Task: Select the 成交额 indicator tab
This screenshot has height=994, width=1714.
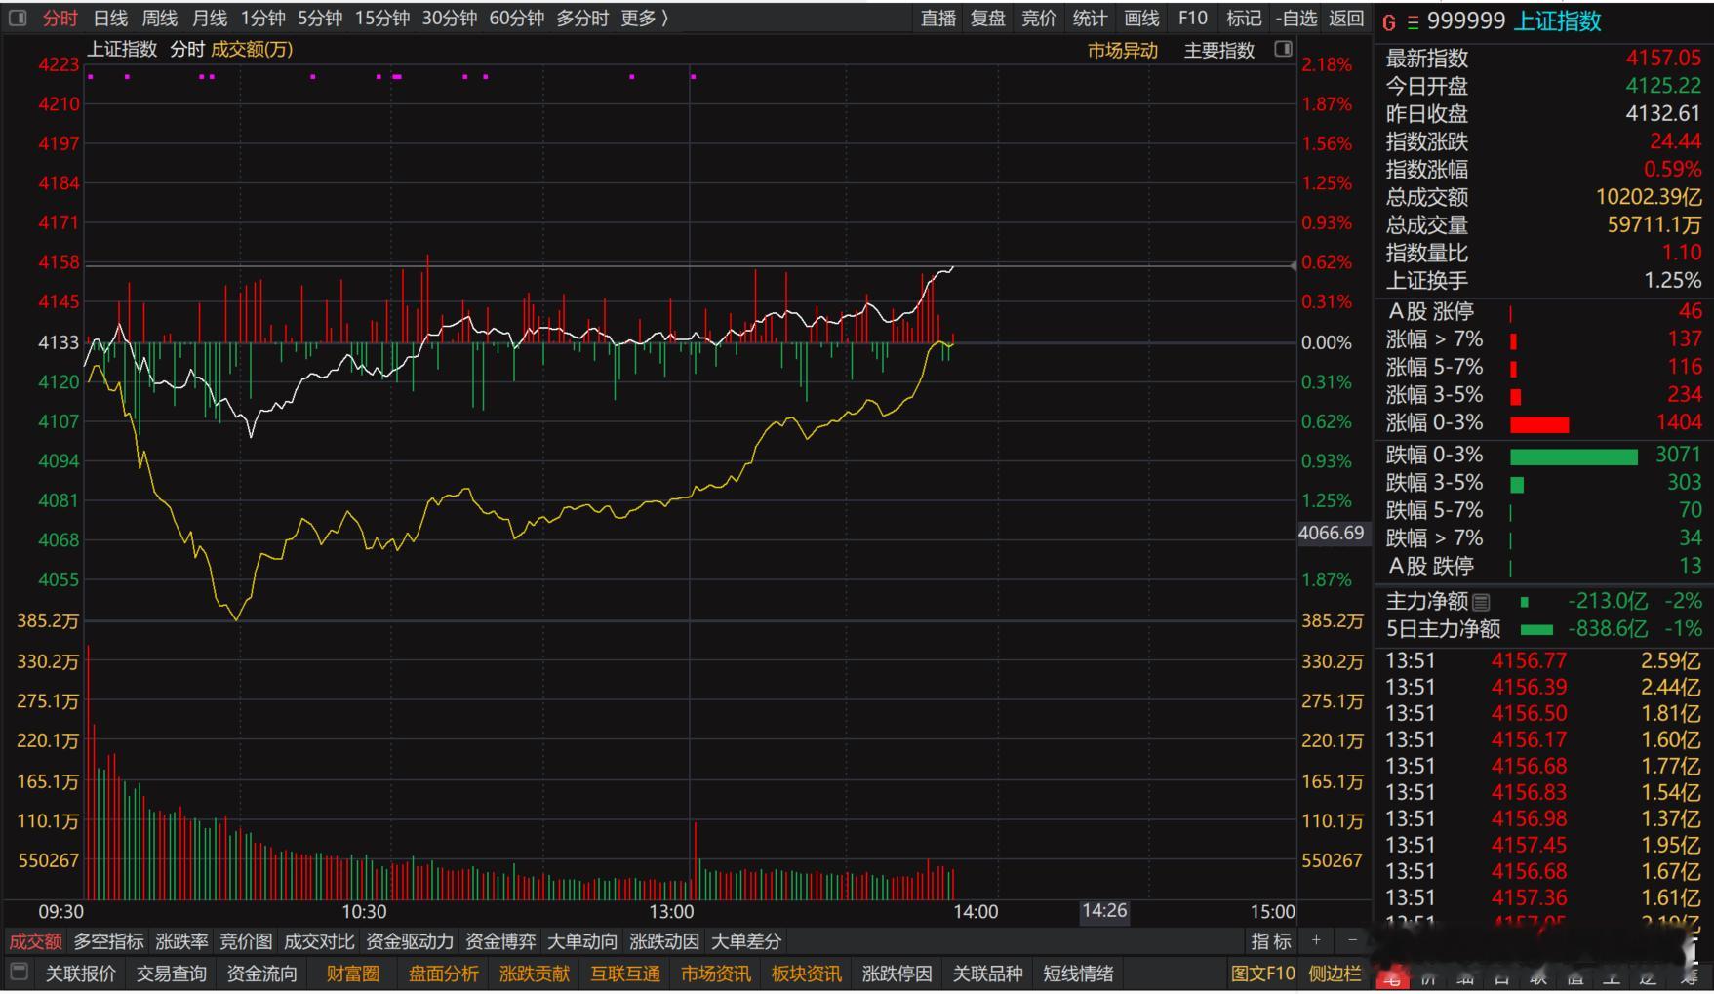Action: click(x=35, y=941)
